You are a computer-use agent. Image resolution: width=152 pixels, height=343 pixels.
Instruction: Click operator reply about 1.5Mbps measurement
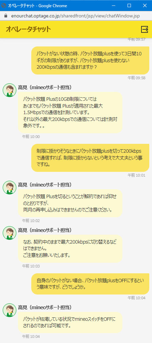pyautogui.click(x=70, y=112)
